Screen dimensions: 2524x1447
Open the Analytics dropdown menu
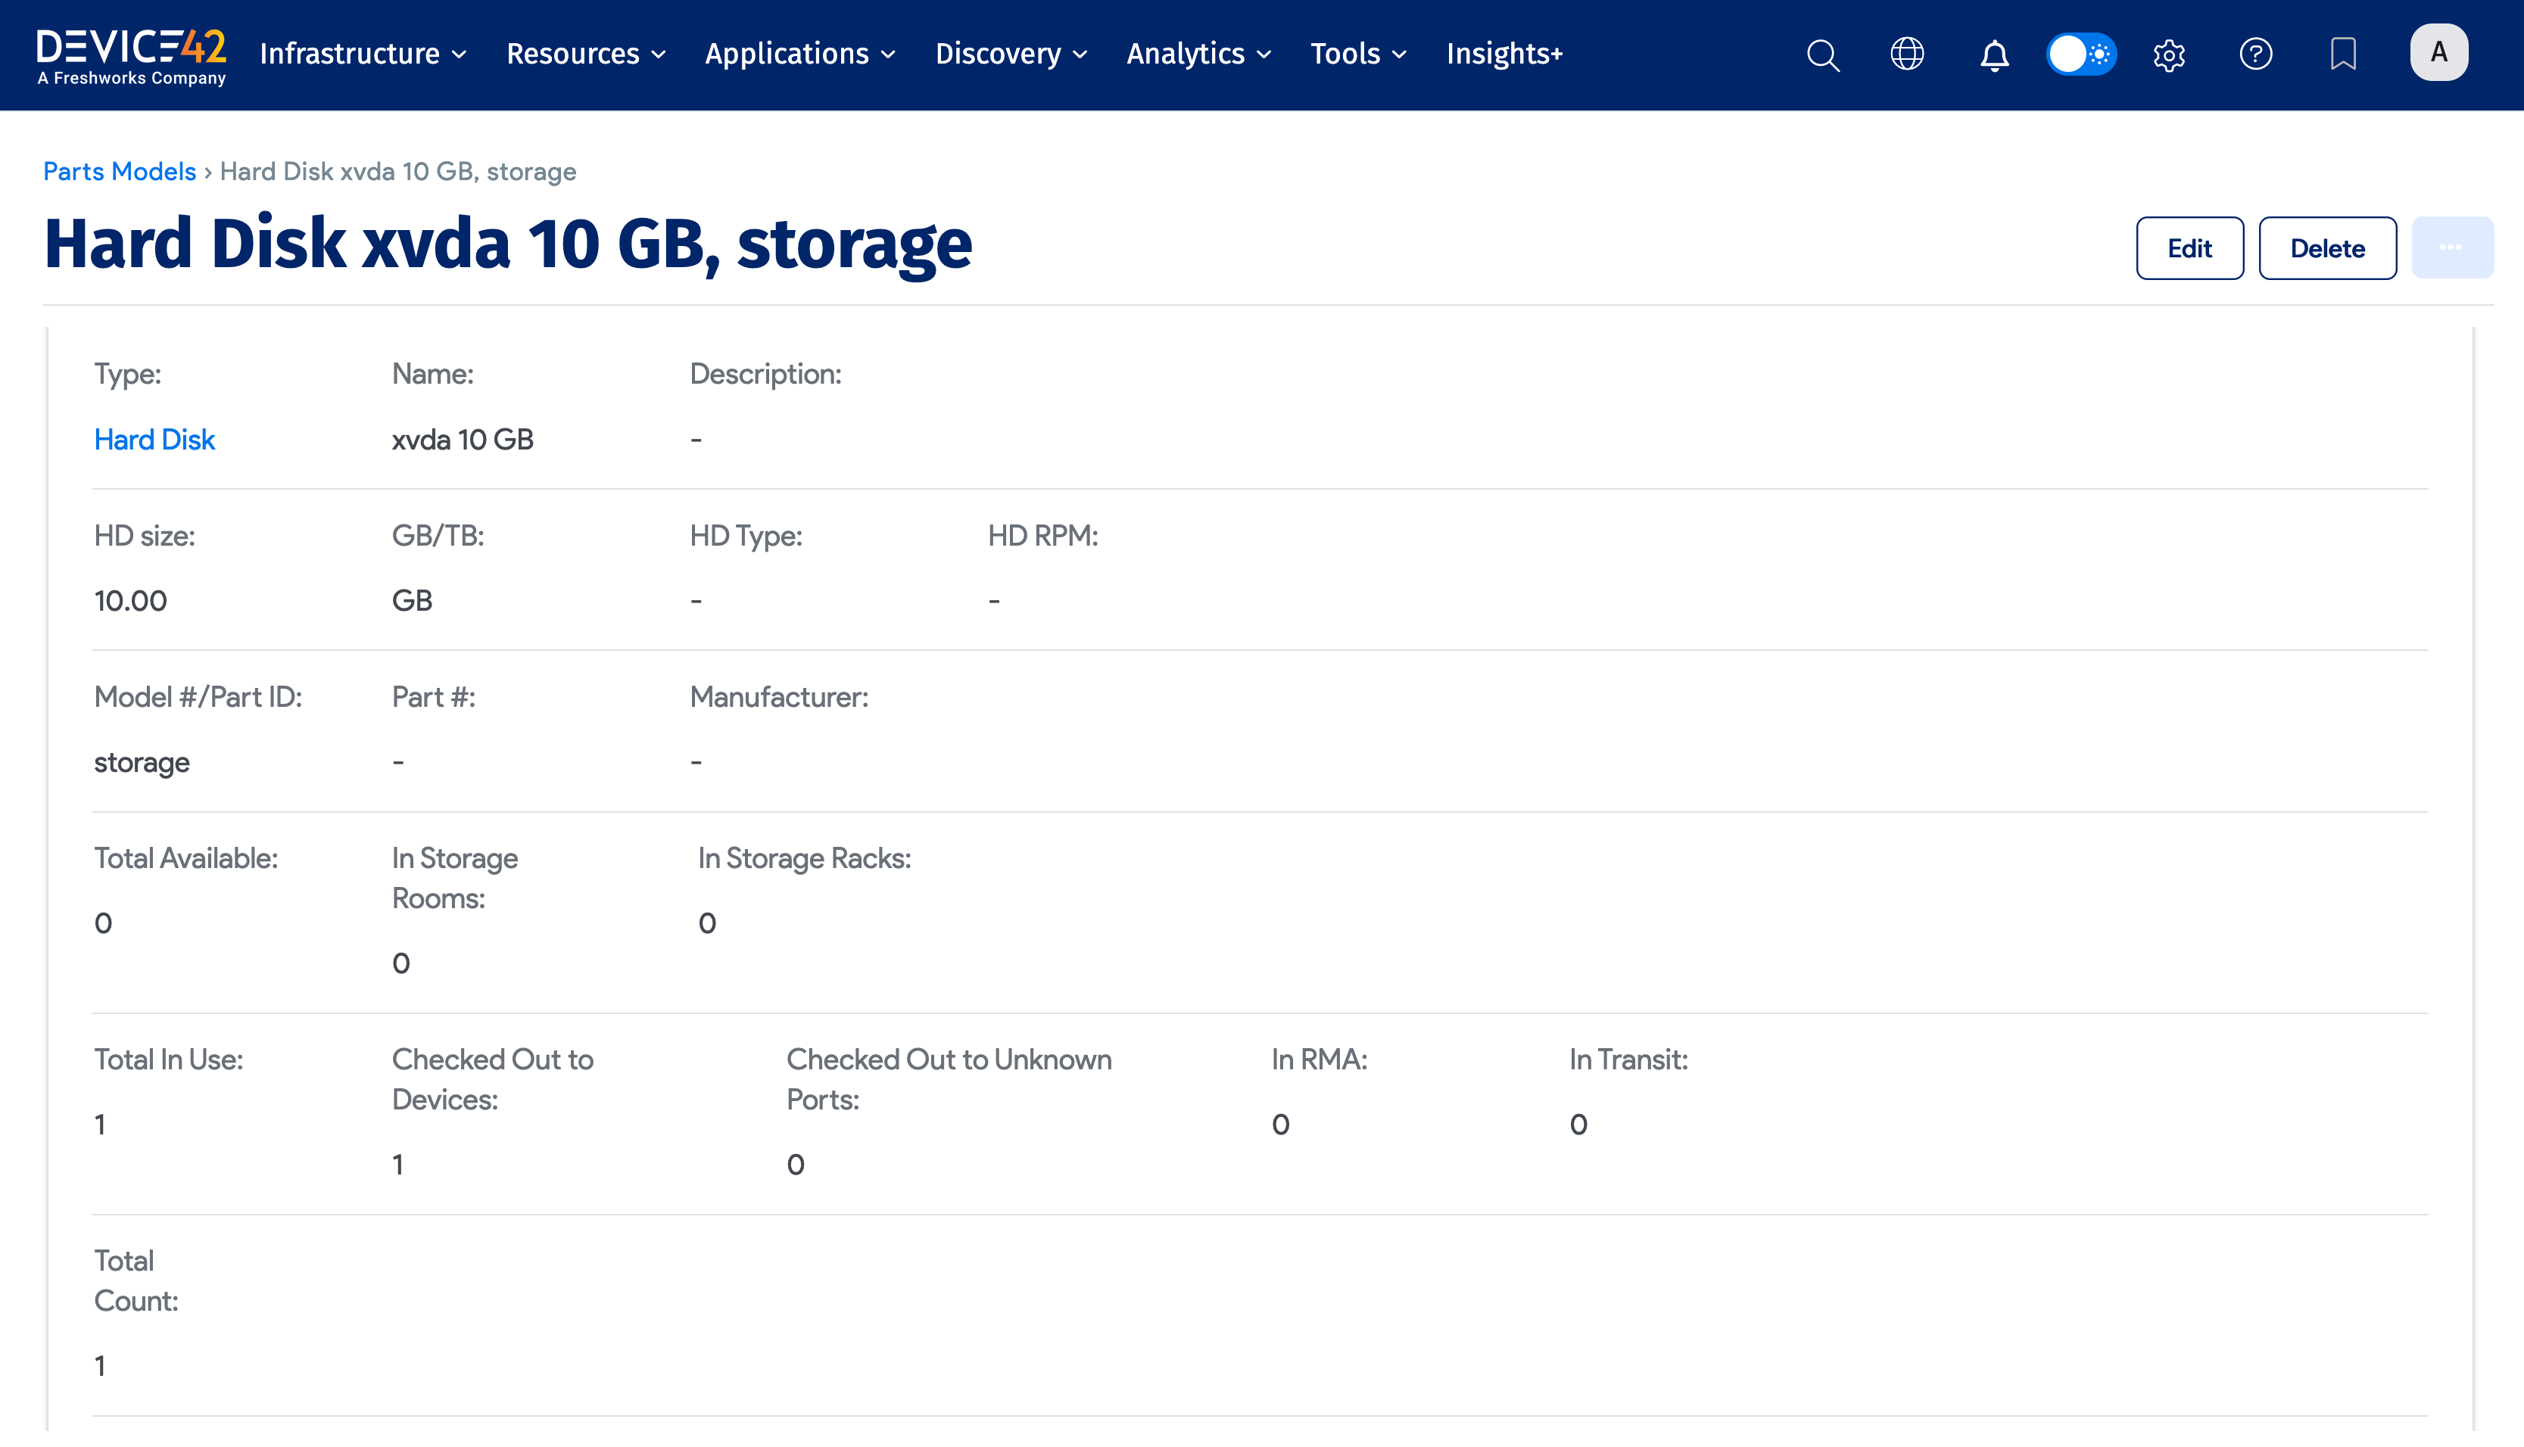tap(1198, 54)
